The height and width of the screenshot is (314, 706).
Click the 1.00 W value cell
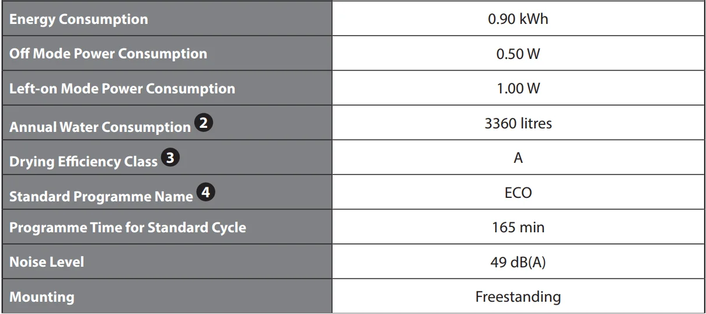click(518, 89)
